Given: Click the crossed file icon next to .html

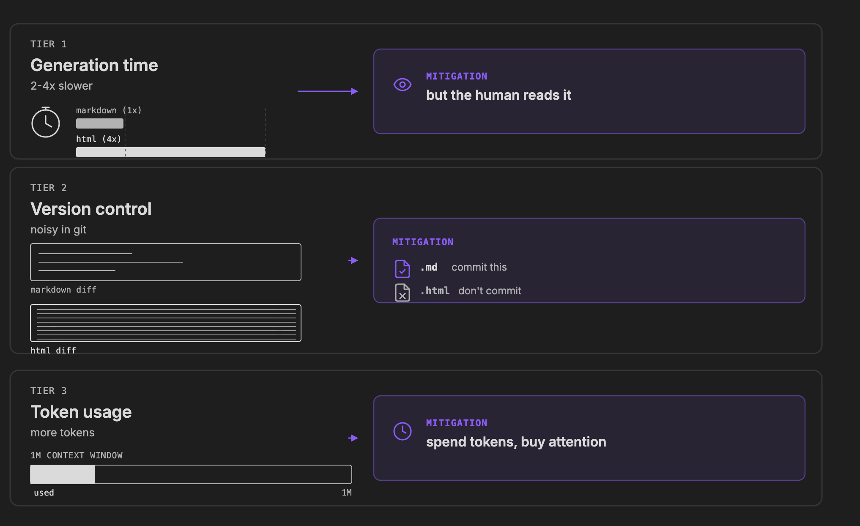Looking at the screenshot, I should 403,292.
